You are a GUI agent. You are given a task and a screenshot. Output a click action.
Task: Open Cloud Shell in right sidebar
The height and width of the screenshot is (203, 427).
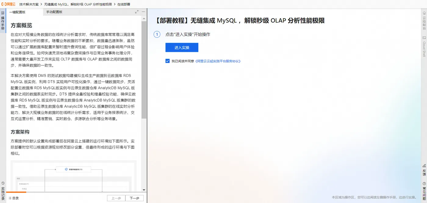coord(424,46)
